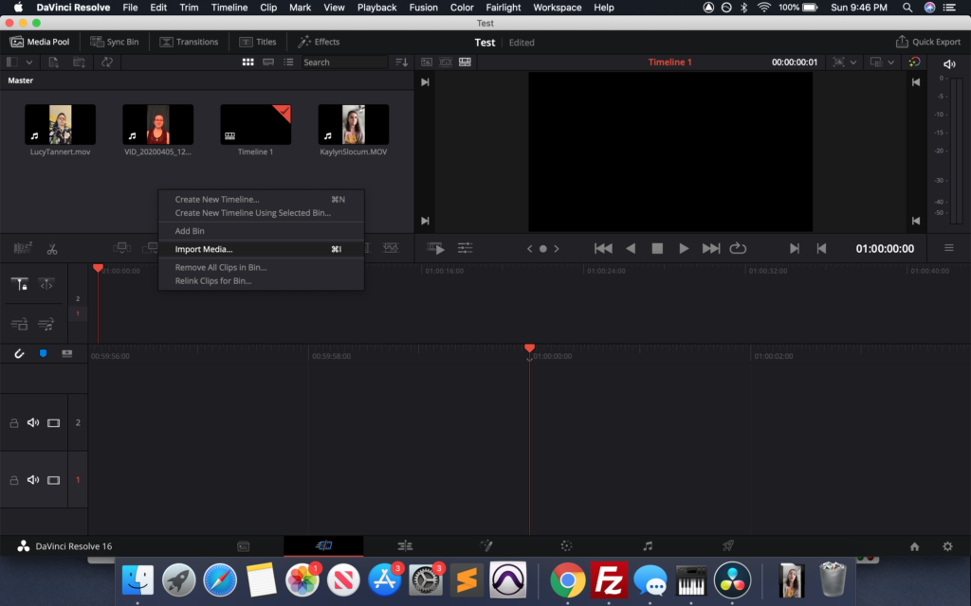
Task: Choose Import Media from context menu
Action: [x=204, y=249]
